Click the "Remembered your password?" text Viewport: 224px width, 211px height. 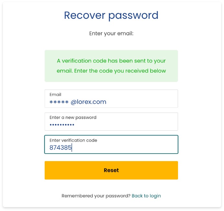point(96,196)
